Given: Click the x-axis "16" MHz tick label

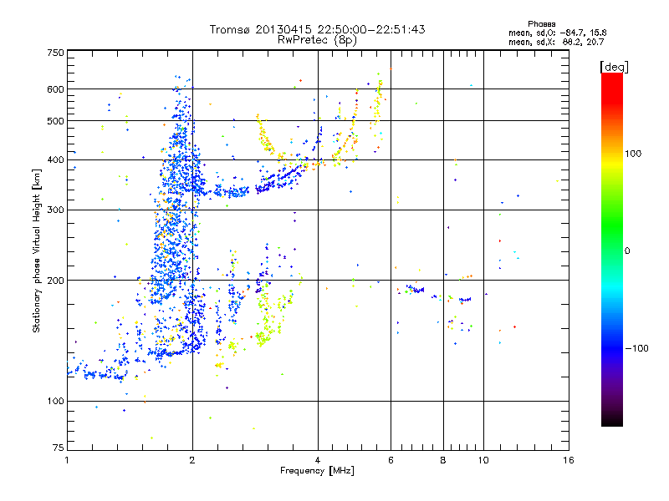Looking at the screenshot, I should pyautogui.click(x=569, y=460).
